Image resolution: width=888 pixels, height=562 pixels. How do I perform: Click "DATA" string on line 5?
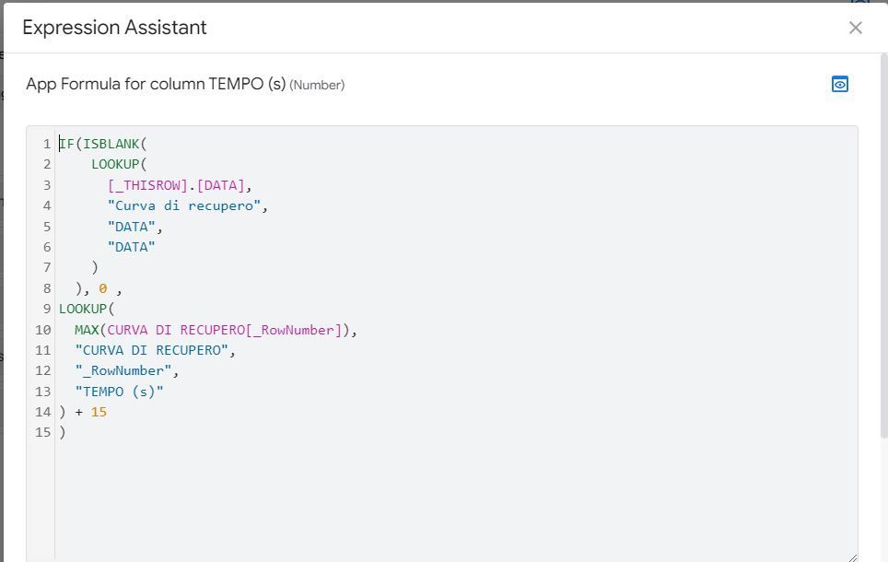tap(132, 227)
